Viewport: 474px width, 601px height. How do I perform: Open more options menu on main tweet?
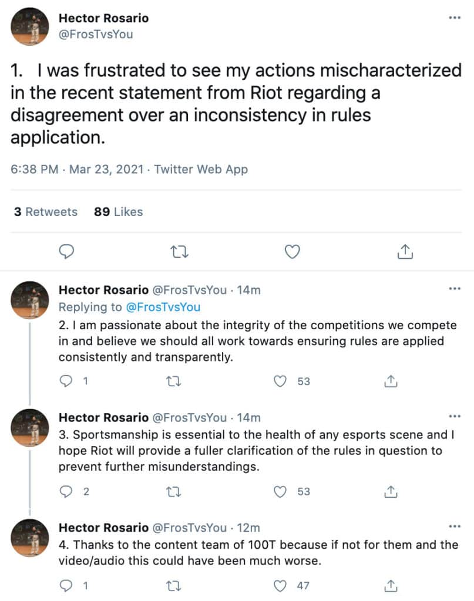(x=455, y=18)
